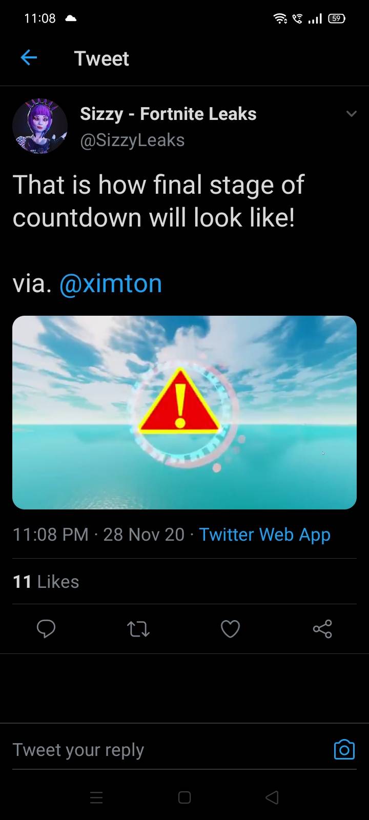Attach a photo with camera icon
Screen dimensions: 369x820
pyautogui.click(x=344, y=749)
